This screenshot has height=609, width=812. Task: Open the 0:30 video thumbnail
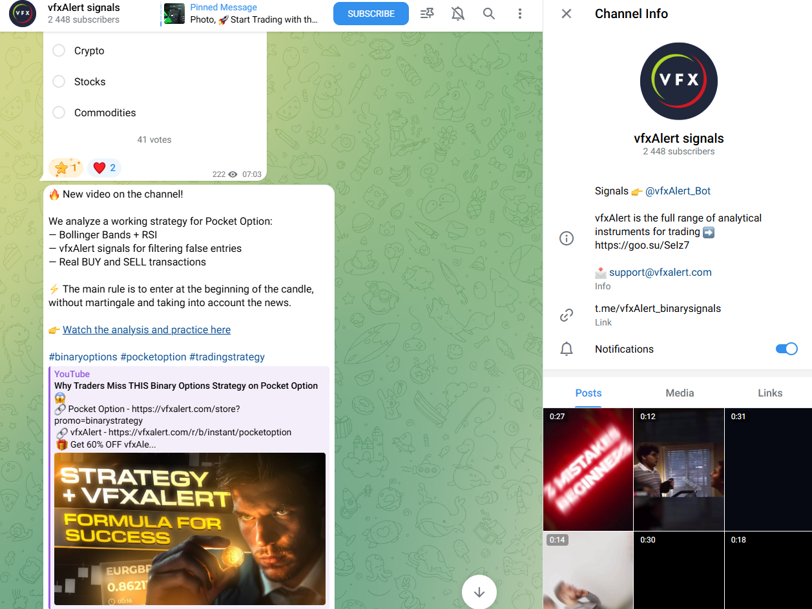679,570
